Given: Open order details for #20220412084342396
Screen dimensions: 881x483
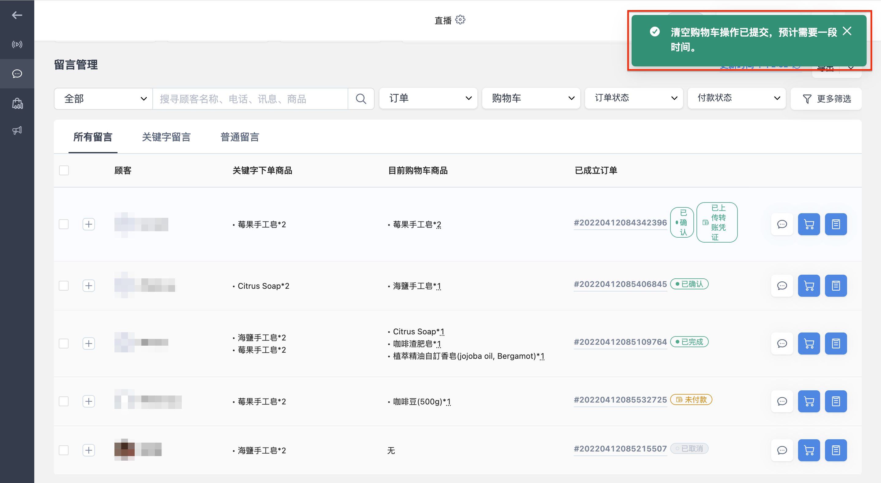Looking at the screenshot, I should pos(836,224).
